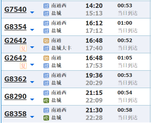Expand stop list for G8354
Image resolution: width=151 pixels, height=123 pixels.
(32, 30)
